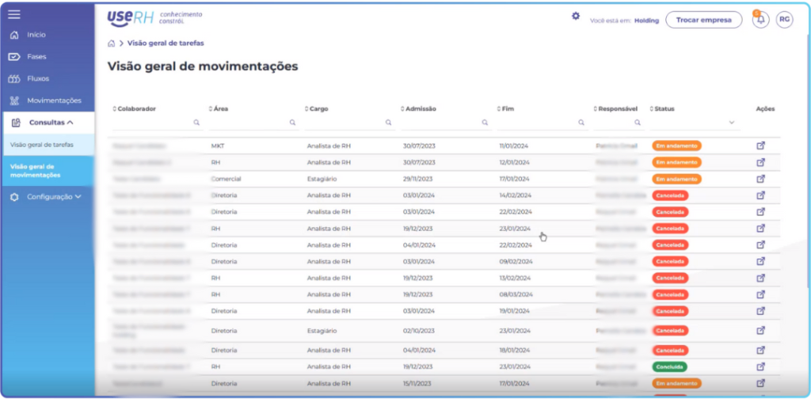Open the action icon for admission 02/10/2023 row
This screenshot has height=402, width=811.
coord(760,331)
